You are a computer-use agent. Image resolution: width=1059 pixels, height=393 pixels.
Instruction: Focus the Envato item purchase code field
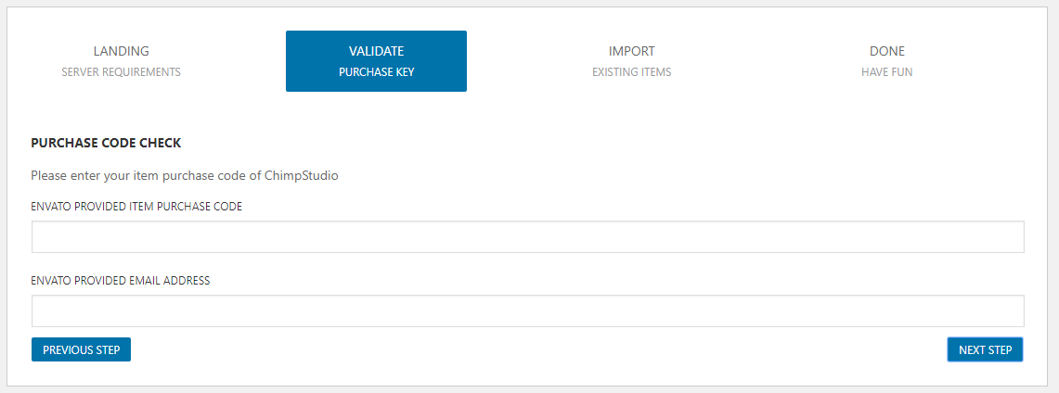pyautogui.click(x=527, y=236)
